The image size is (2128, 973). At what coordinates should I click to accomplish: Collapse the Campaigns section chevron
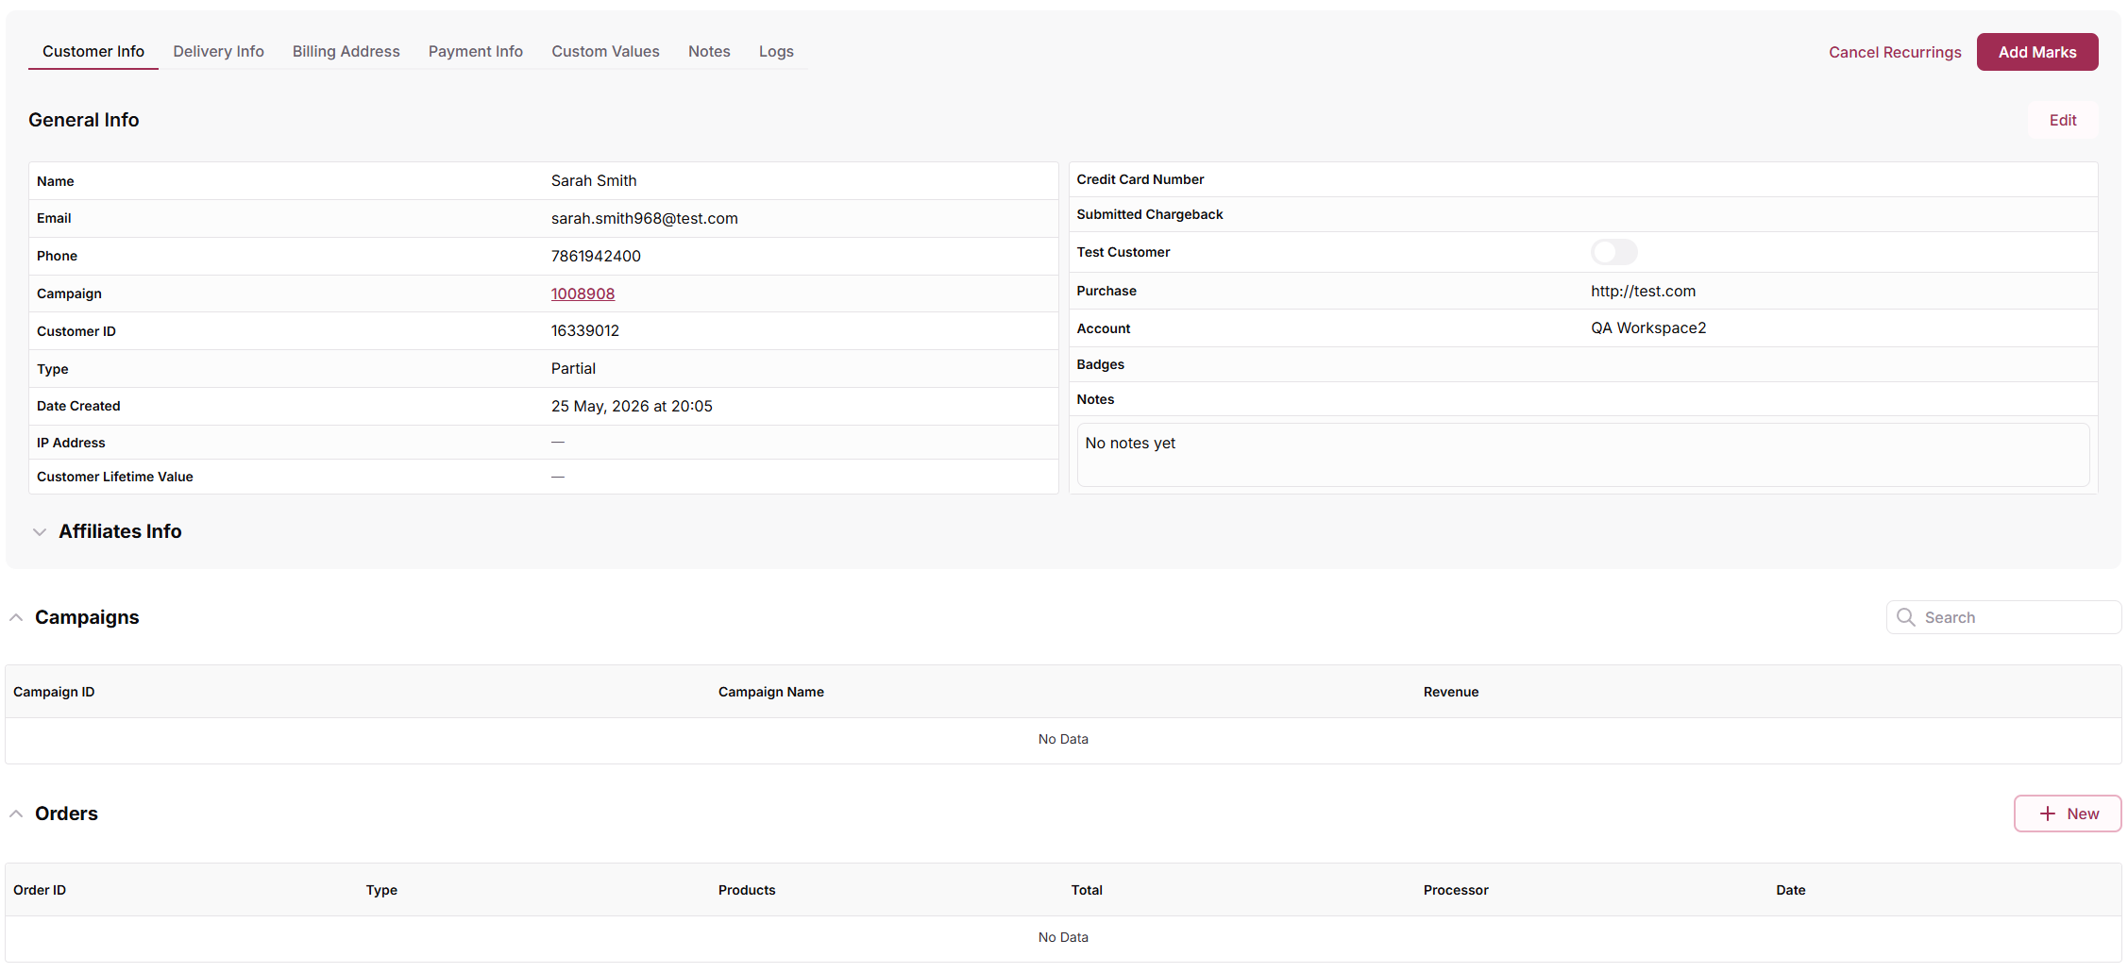(x=16, y=618)
